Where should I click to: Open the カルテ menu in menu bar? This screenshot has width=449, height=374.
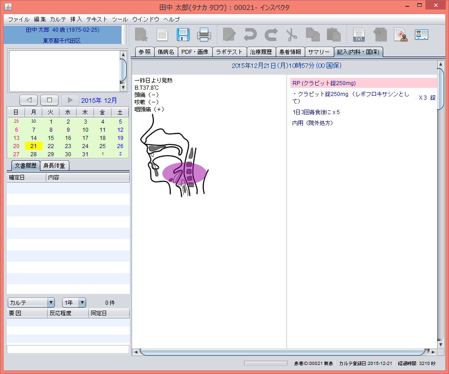tap(58, 19)
